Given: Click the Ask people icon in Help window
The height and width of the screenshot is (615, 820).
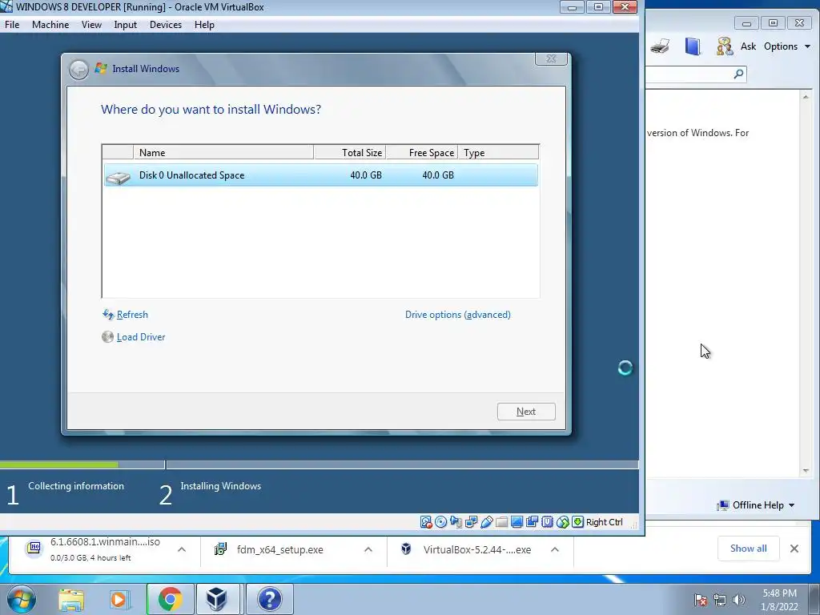Looking at the screenshot, I should [x=724, y=46].
